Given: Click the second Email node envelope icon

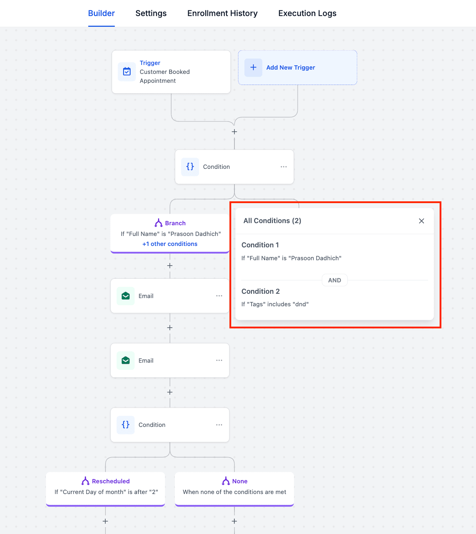Looking at the screenshot, I should coord(126,361).
